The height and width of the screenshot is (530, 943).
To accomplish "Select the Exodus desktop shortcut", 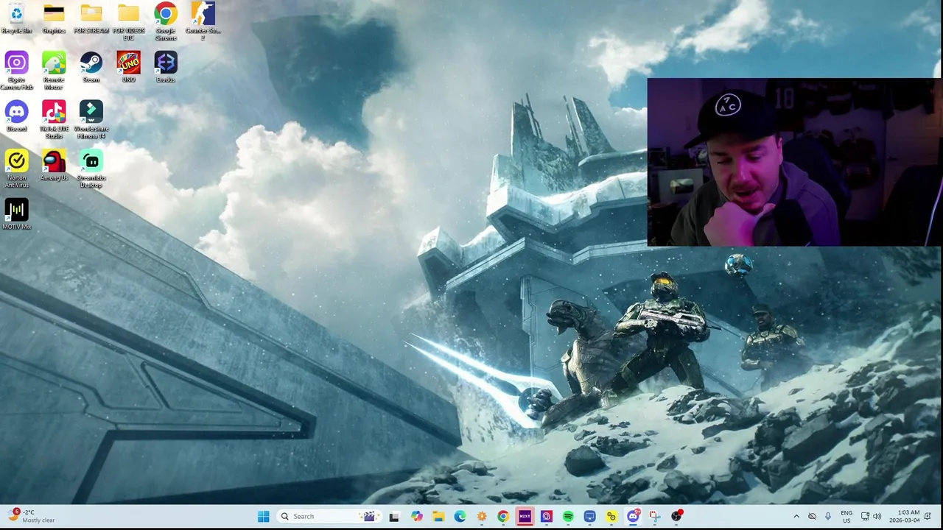I will click(166, 67).
